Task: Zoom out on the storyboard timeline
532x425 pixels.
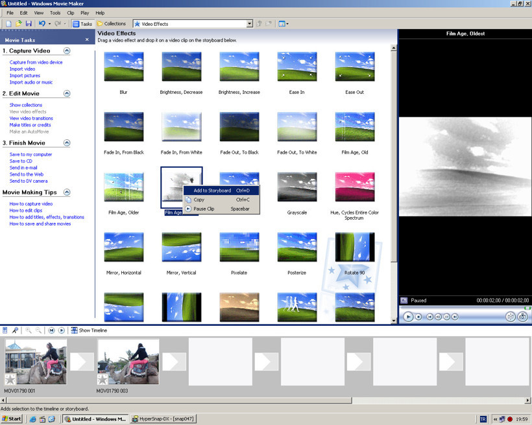Action: (39, 330)
